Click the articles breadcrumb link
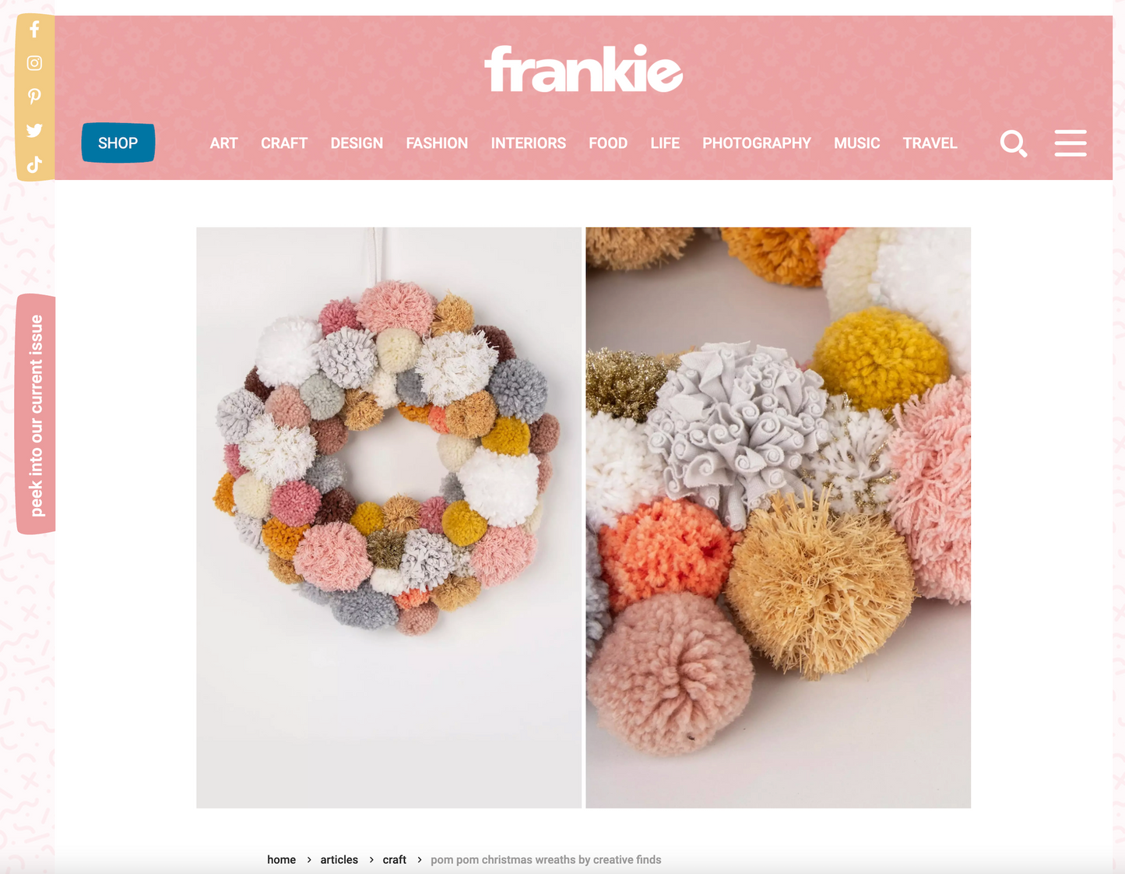 click(339, 860)
